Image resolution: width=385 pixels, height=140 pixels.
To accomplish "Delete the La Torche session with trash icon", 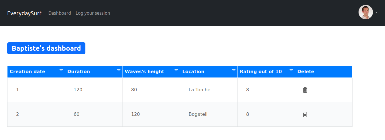I will click(x=305, y=90).
